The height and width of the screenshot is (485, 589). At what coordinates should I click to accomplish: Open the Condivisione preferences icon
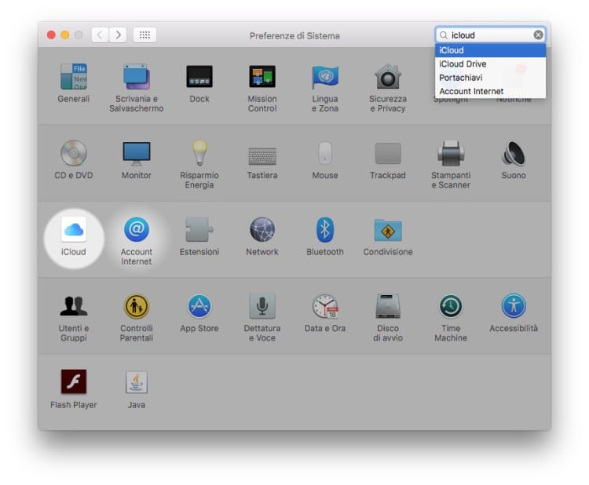[388, 230]
